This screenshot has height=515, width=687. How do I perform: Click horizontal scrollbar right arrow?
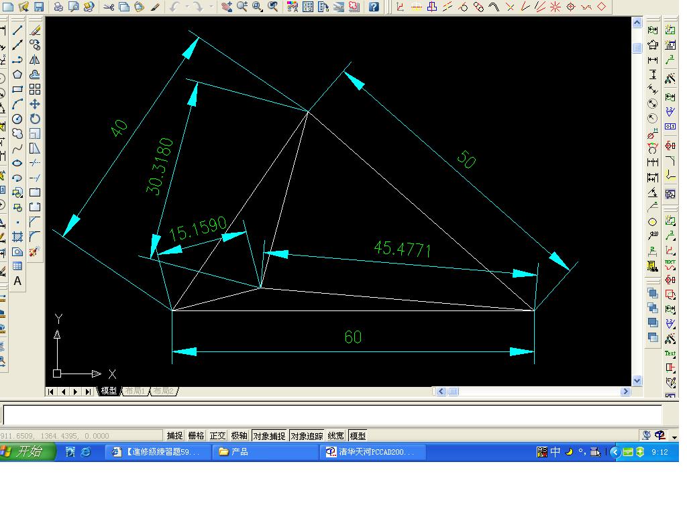(x=625, y=392)
